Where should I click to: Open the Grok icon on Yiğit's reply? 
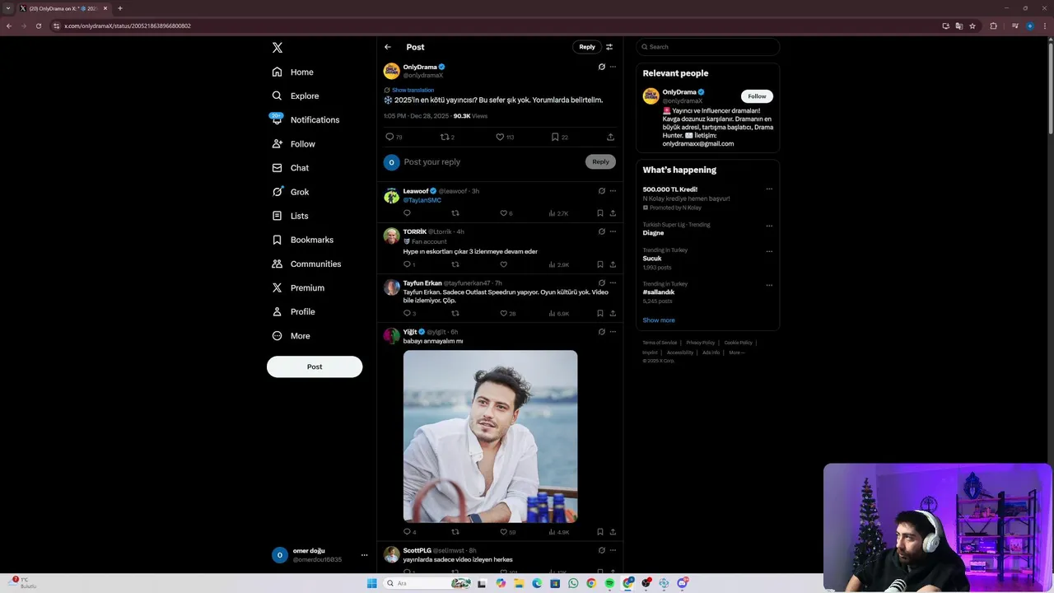[x=602, y=332]
